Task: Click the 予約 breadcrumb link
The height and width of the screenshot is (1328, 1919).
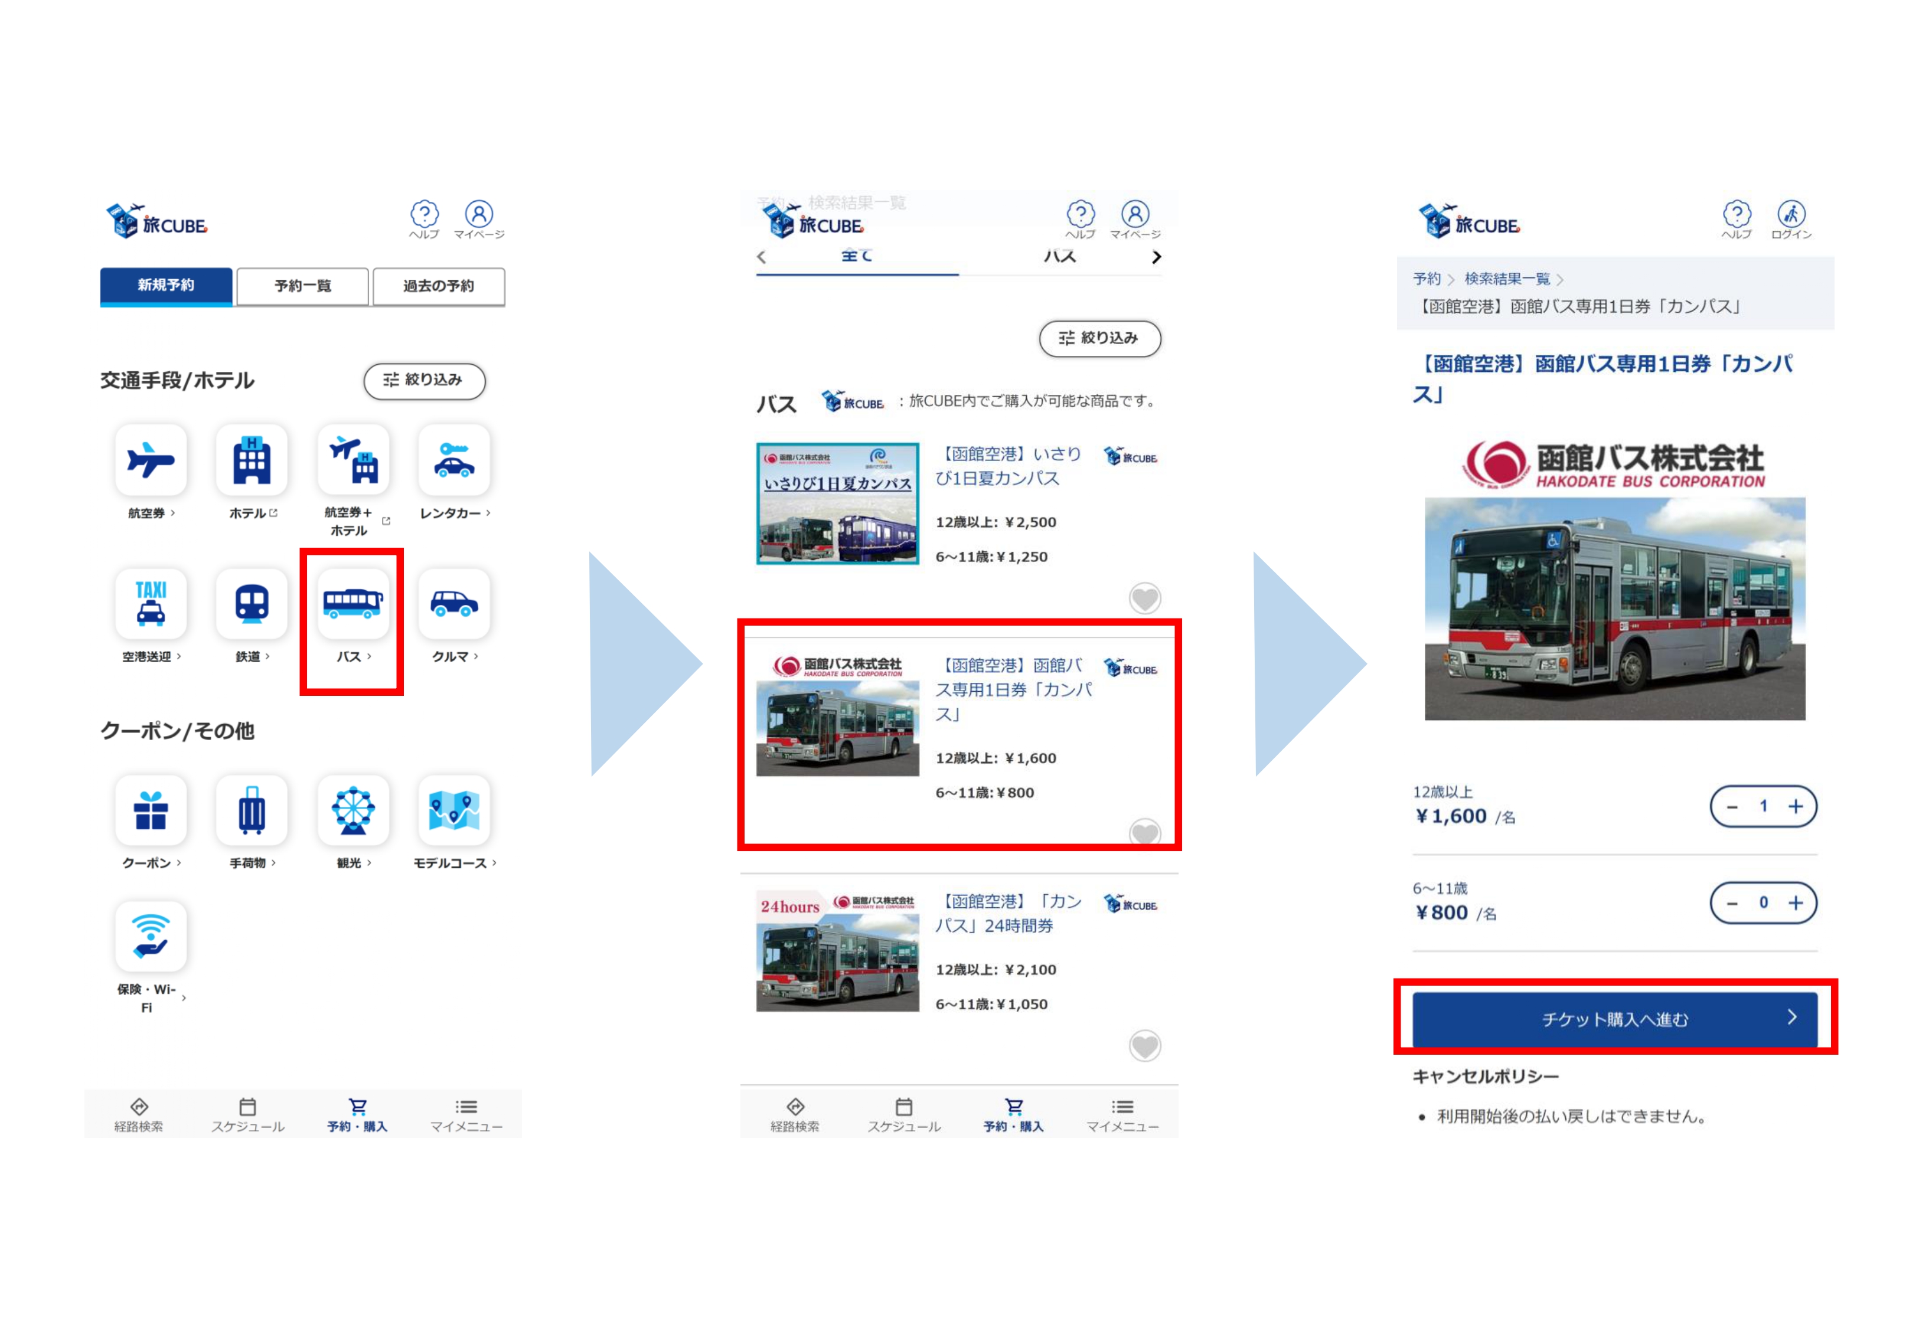Action: click(1427, 279)
